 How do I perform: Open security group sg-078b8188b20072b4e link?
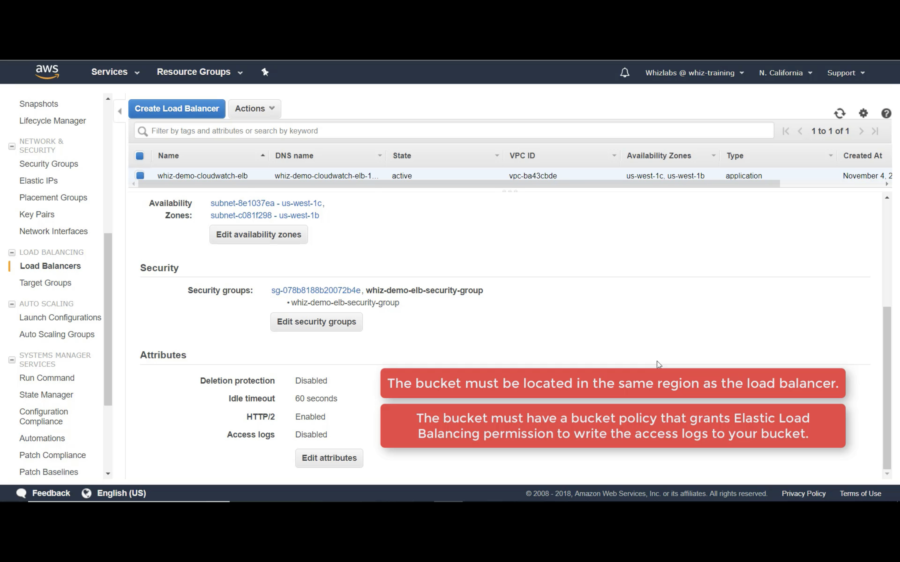316,290
